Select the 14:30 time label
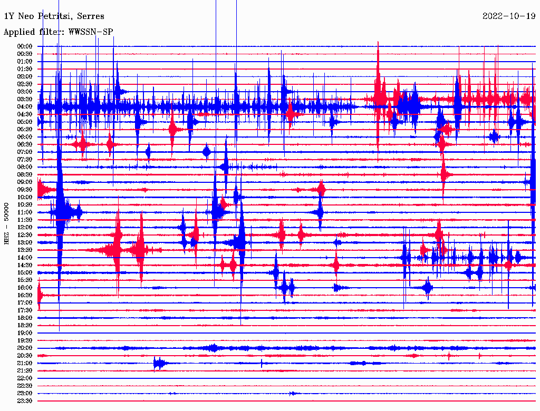This screenshot has width=540, height=411. 25,265
